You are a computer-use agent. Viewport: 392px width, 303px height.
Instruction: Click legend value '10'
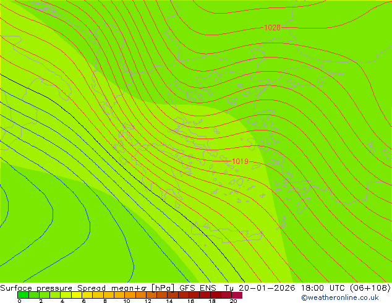click(x=127, y=301)
